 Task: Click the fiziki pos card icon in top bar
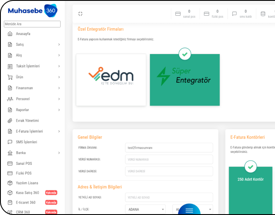(x=206, y=14)
